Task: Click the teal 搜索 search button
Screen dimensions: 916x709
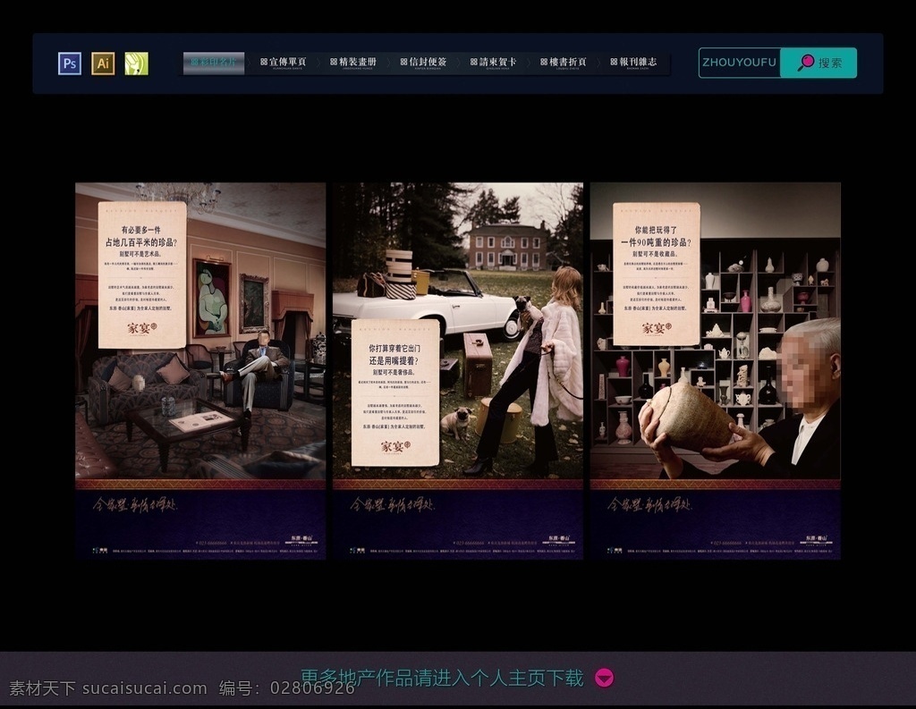Action: pyautogui.click(x=818, y=63)
